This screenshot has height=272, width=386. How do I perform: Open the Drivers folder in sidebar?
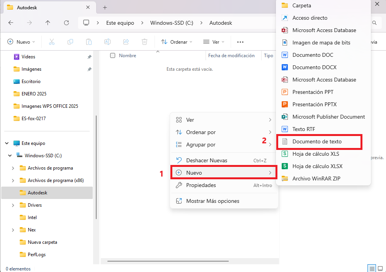[35, 205]
